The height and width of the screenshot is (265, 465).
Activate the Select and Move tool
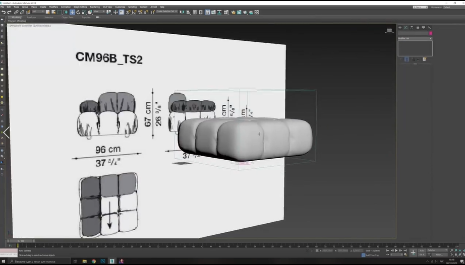[72, 12]
